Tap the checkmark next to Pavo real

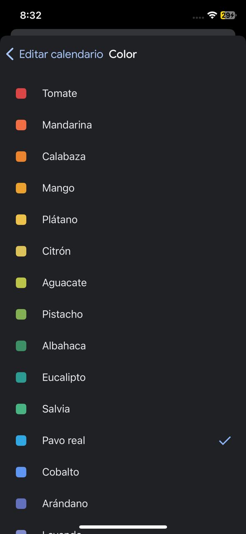(225, 441)
